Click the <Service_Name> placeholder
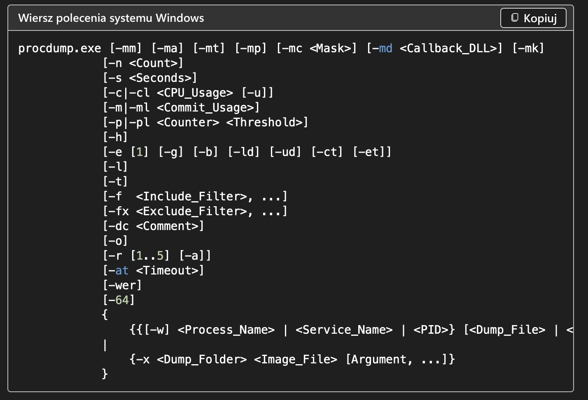The height and width of the screenshot is (400, 588). tap(344, 330)
